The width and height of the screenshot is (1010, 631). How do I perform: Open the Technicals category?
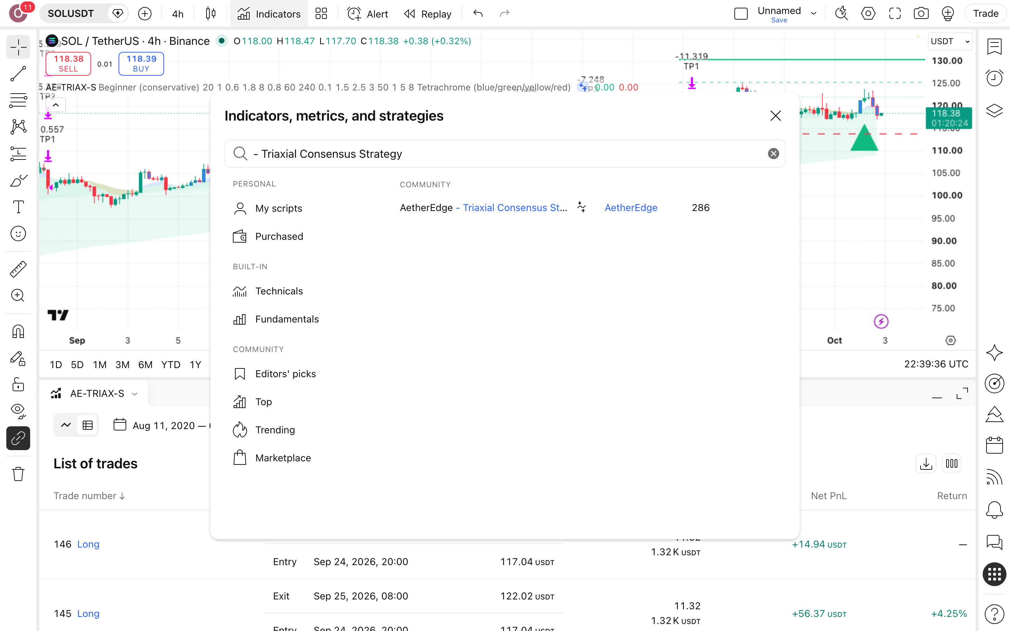(268, 291)
